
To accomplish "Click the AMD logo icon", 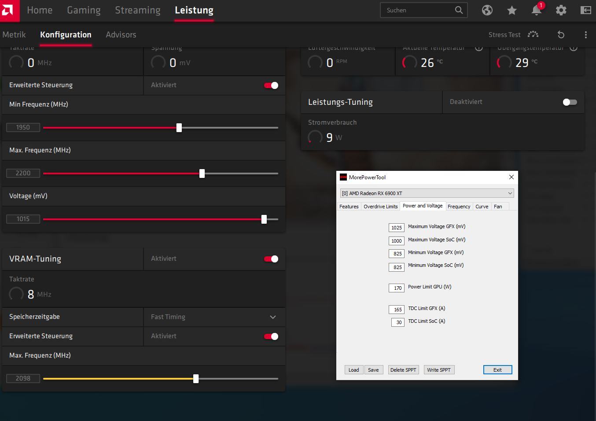I will [x=9, y=11].
